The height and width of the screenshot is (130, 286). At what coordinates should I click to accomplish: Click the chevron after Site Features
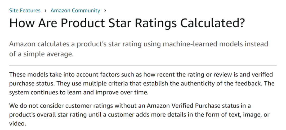pyautogui.click(x=46, y=11)
